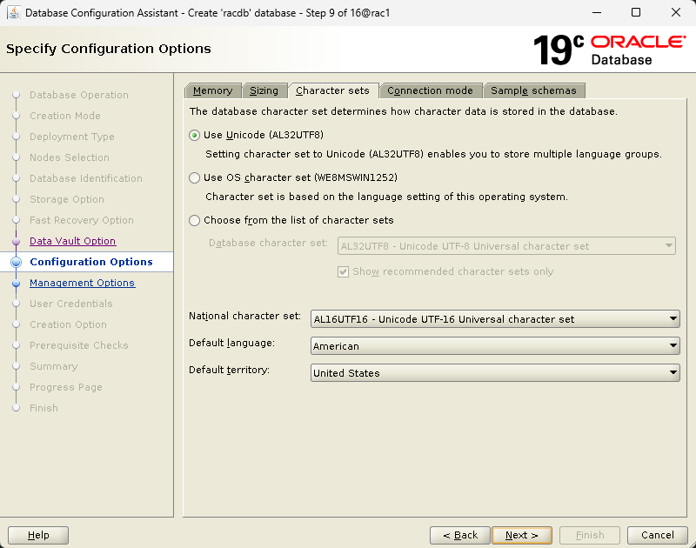Image resolution: width=696 pixels, height=548 pixels.
Task: Open the Management Options step link
Action: [82, 283]
